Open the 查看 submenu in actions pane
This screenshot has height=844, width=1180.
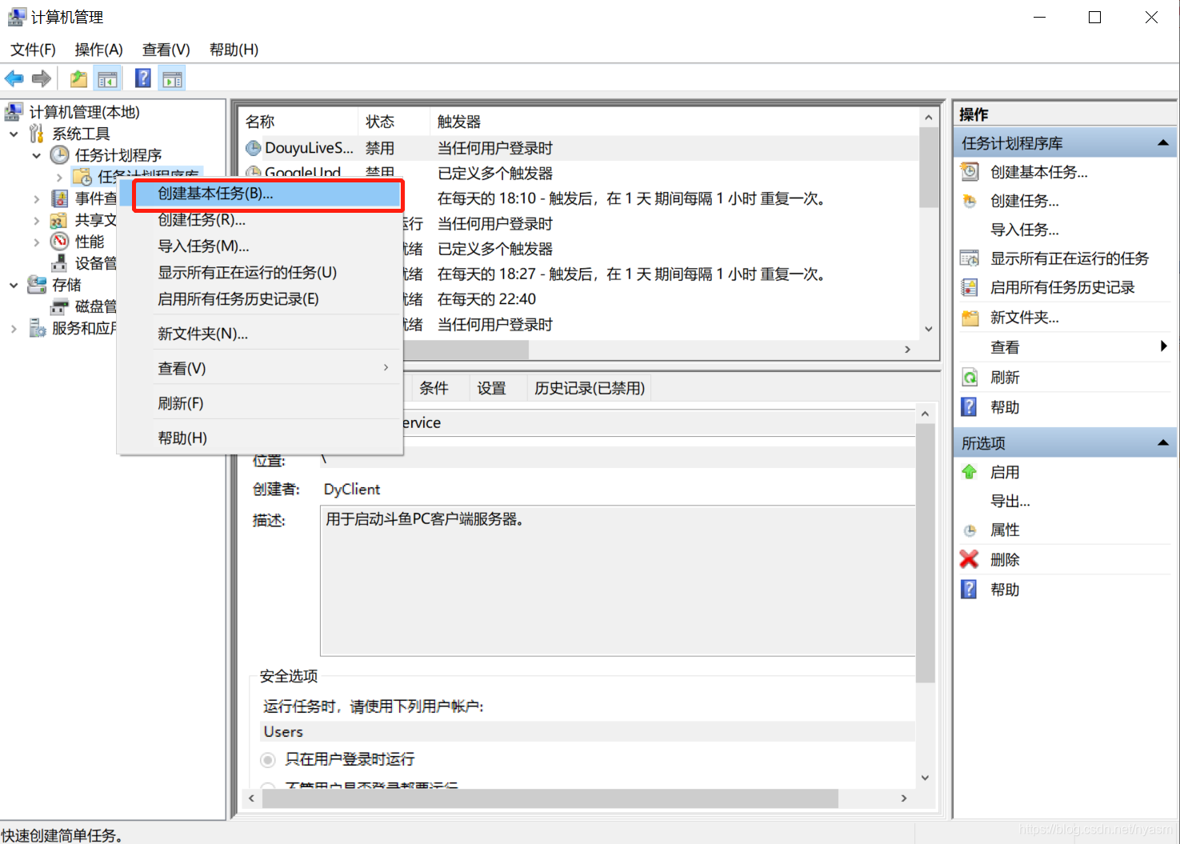coord(1065,347)
